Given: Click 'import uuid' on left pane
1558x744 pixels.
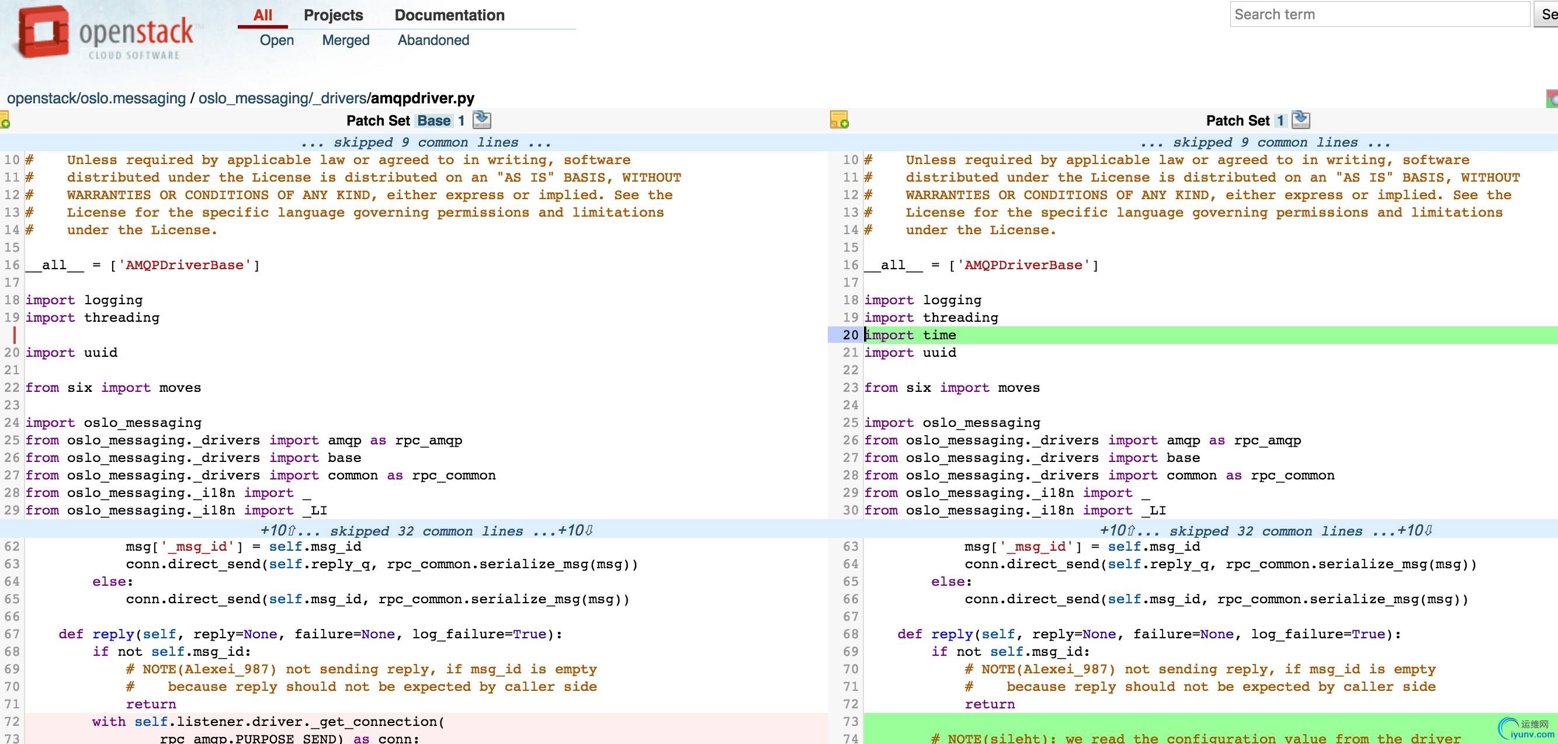Looking at the screenshot, I should (71, 352).
